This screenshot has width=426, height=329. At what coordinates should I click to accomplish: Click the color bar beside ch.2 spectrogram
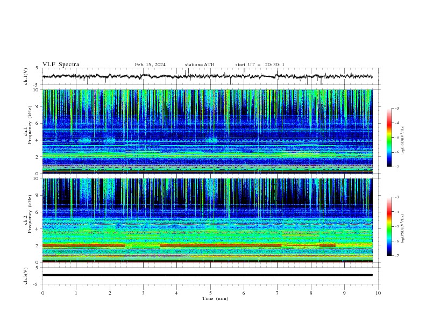click(x=389, y=226)
